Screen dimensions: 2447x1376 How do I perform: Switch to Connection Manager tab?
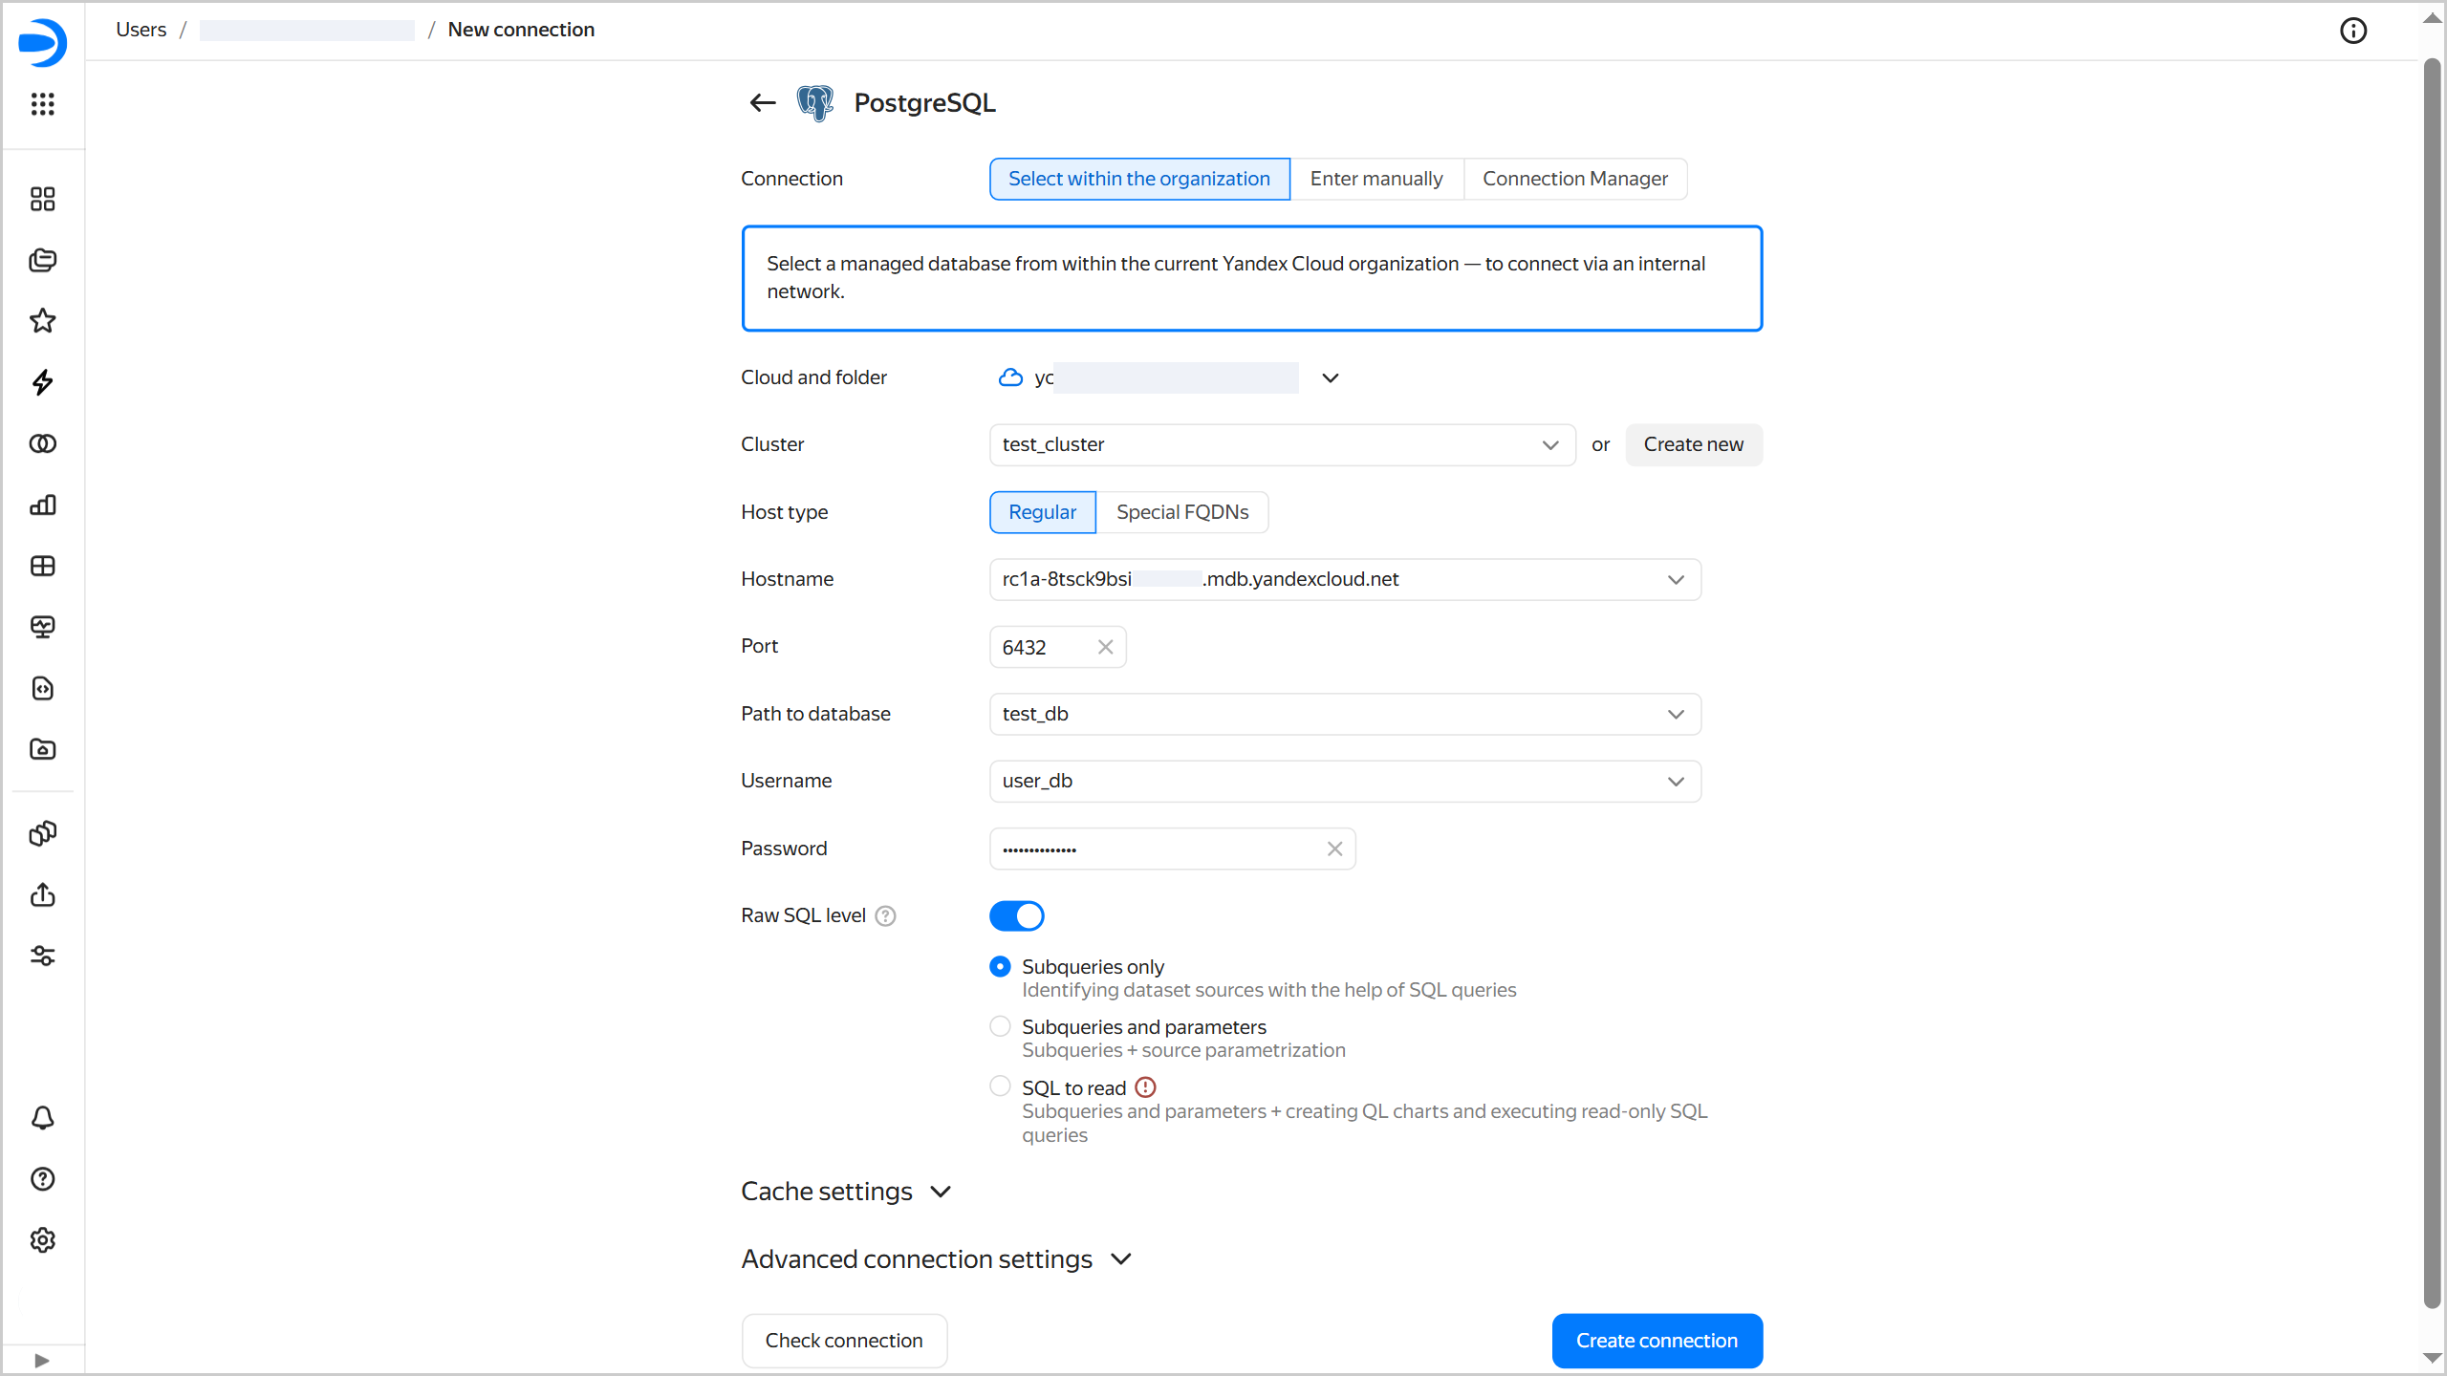[1575, 179]
